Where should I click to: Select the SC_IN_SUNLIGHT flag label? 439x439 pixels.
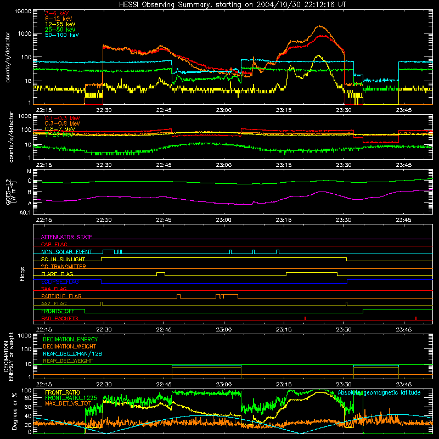[63, 259]
